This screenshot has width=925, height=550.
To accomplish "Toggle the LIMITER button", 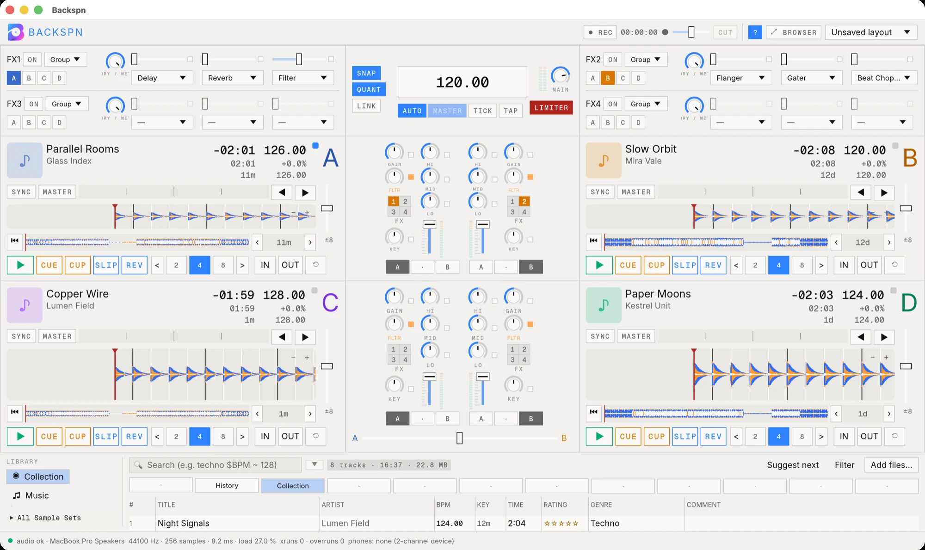I will (551, 108).
